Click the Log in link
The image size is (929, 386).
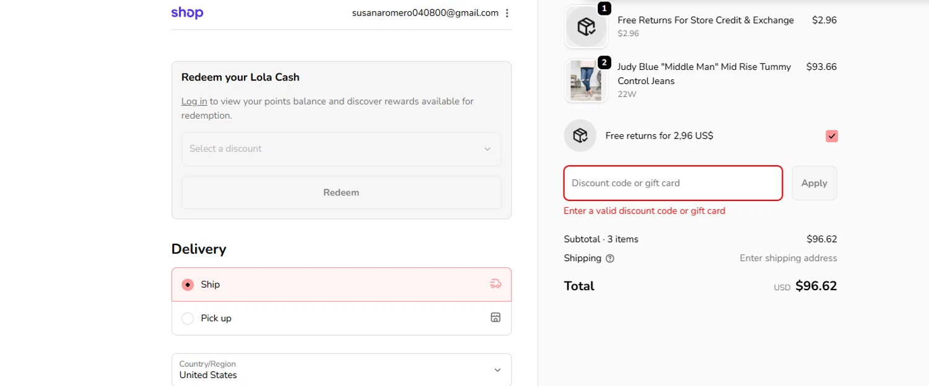click(x=194, y=101)
